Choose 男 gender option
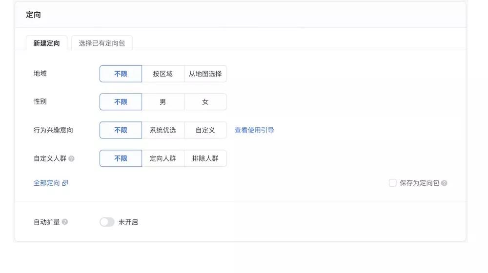The width and height of the screenshot is (488, 273). click(x=163, y=102)
